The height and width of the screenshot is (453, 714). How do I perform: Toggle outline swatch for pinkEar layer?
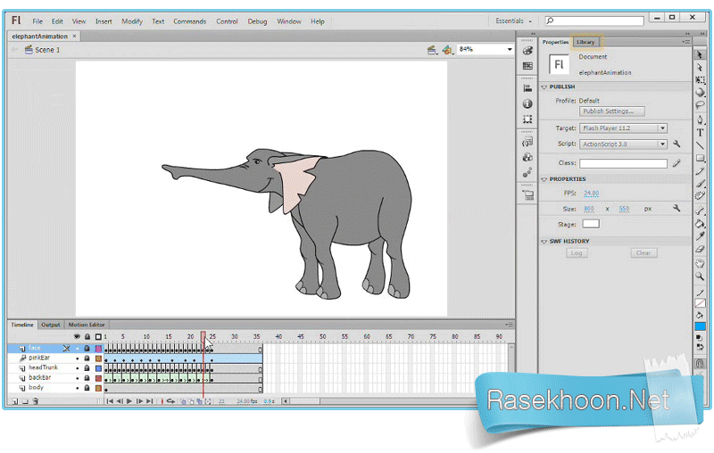(98, 358)
